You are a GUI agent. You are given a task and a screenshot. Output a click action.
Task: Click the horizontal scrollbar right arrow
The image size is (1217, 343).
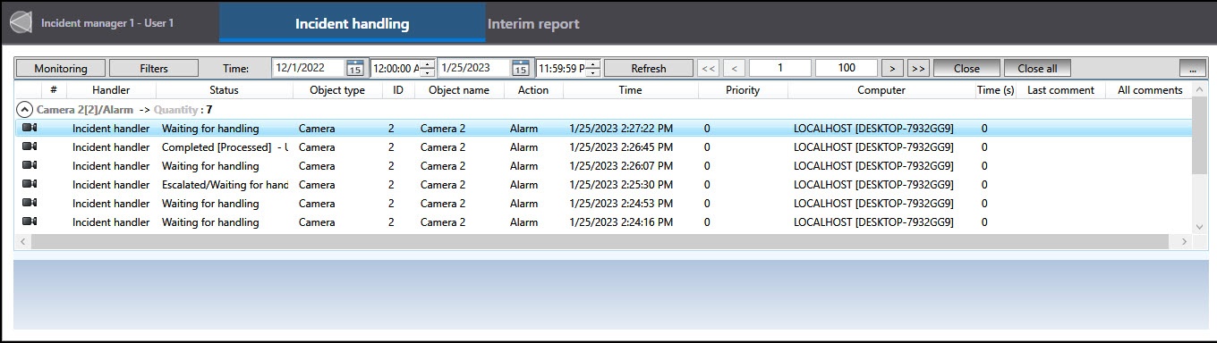(x=1185, y=241)
